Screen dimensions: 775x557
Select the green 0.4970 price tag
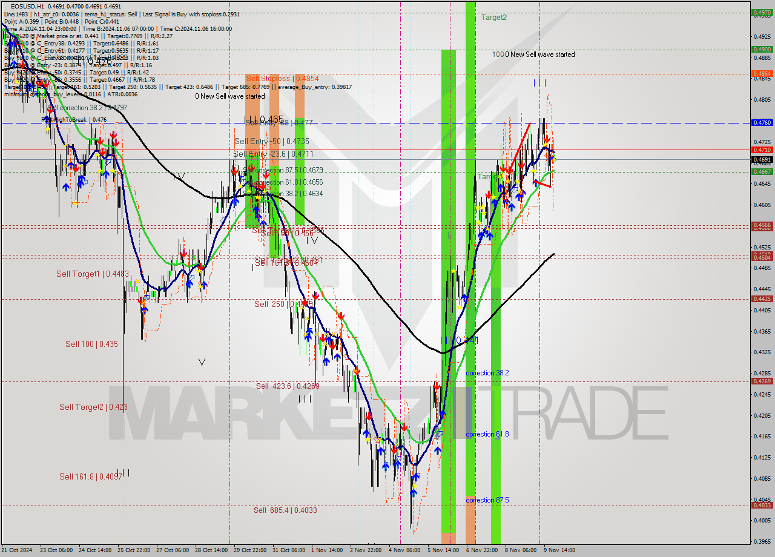click(761, 12)
